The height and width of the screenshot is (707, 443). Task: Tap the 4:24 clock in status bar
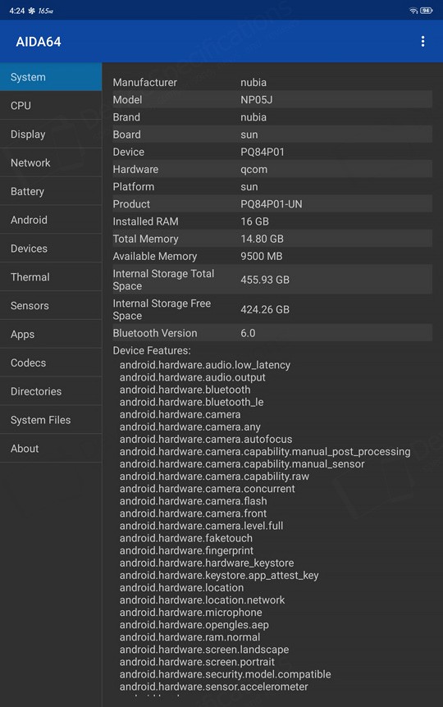coord(16,11)
